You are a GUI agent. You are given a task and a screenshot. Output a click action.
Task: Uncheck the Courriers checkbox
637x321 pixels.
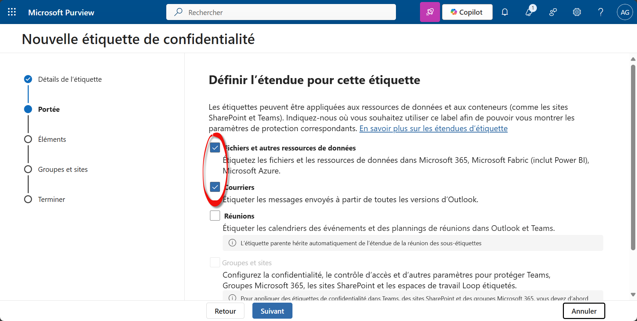point(215,187)
